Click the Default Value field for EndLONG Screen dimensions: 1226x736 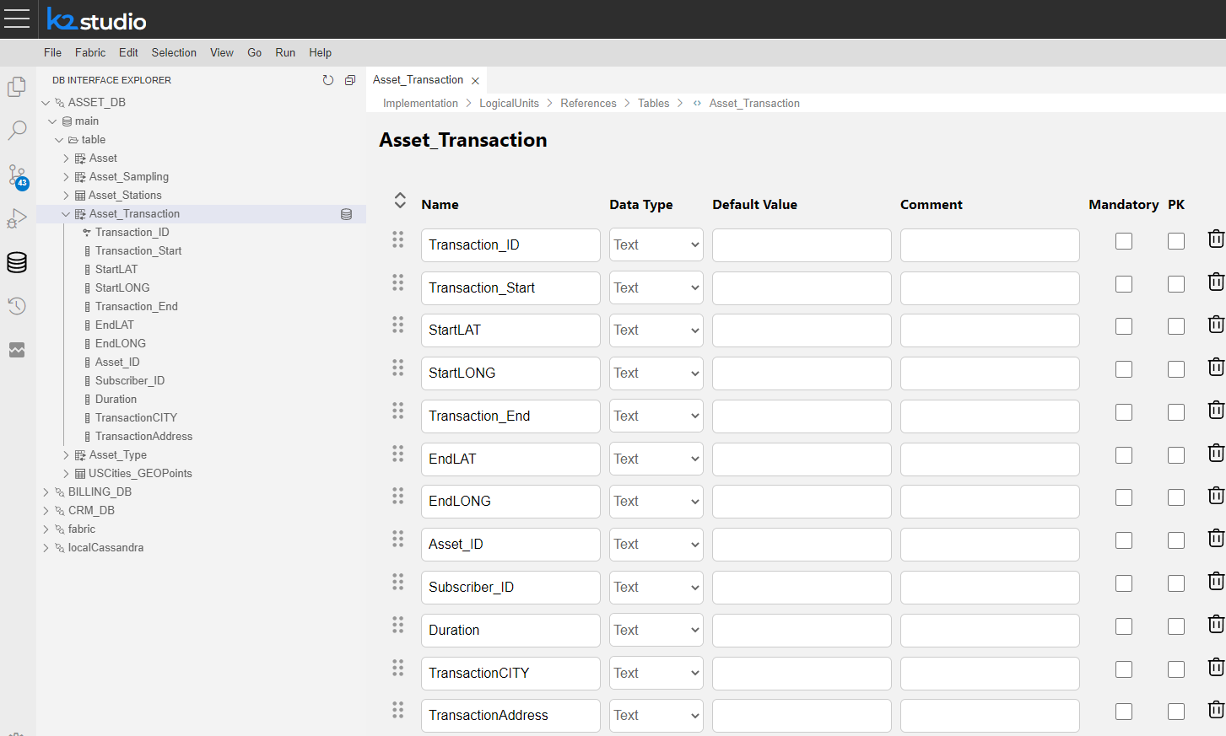(801, 502)
